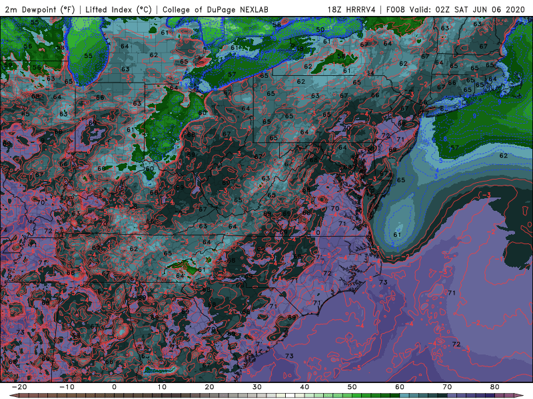
Task: Click the "Lifted Index (°C)" title text
Action: click(119, 9)
